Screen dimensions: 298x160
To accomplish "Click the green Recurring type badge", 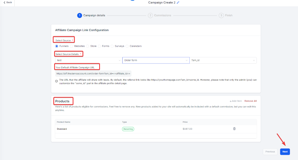I will click(x=128, y=129).
